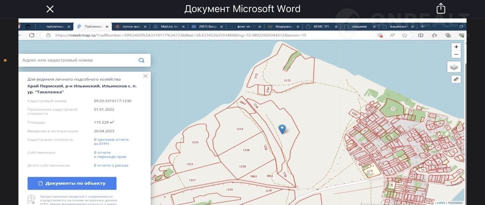Click the blue location pin marker
Screen dimensions: 485x205
click(282, 129)
